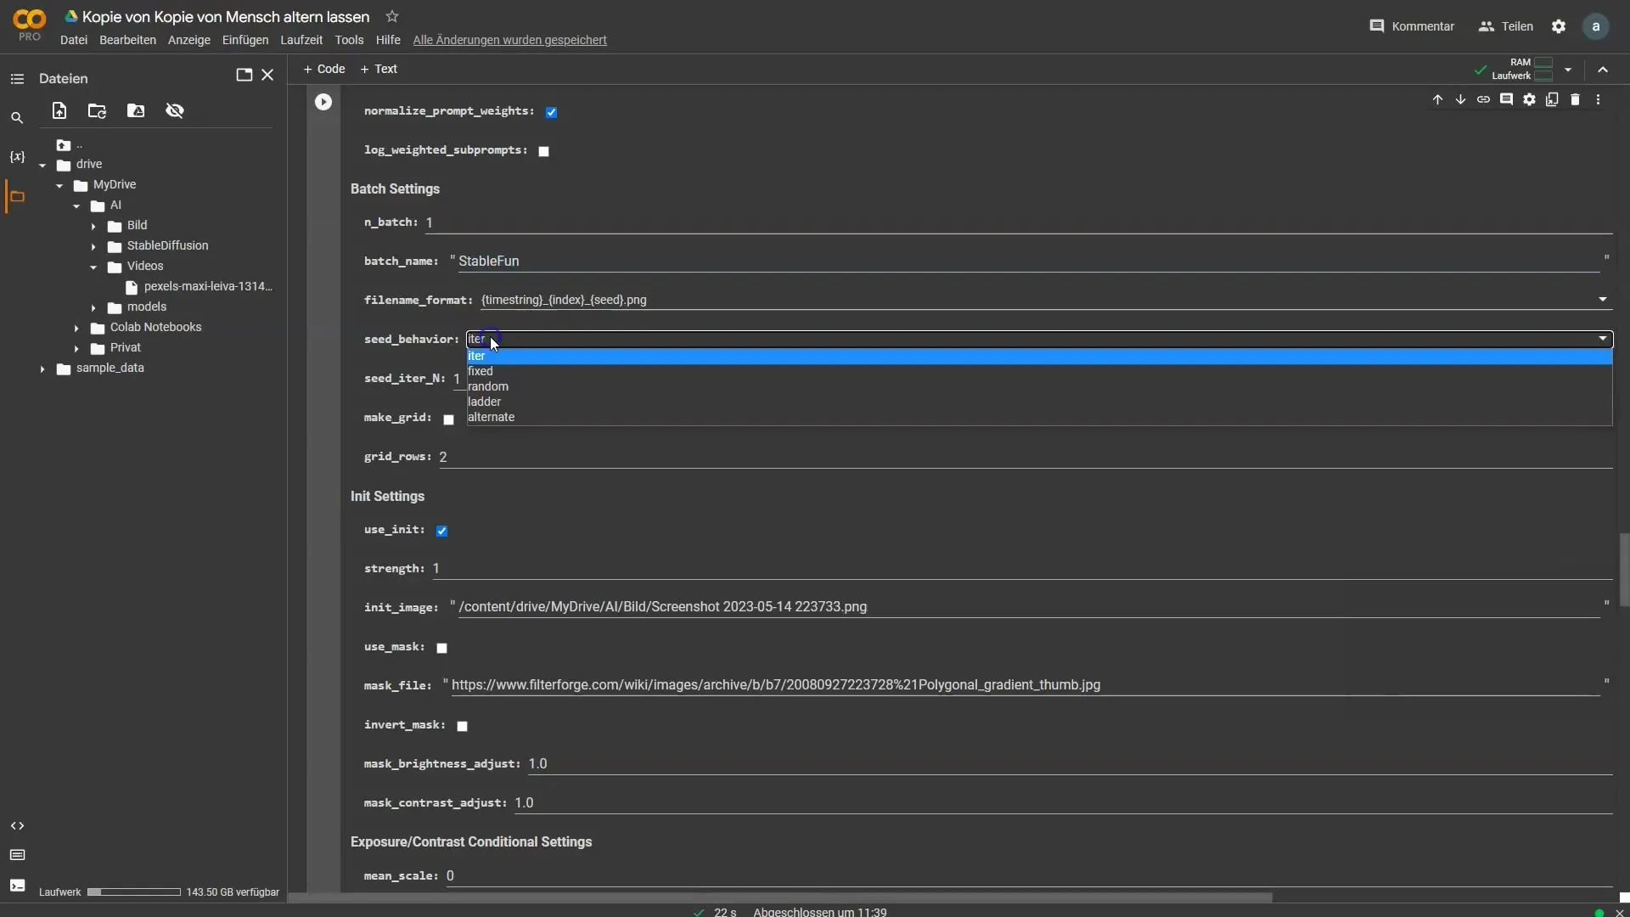Enable make_grid checkbox
Screen dimensions: 1630x917
coord(448,419)
